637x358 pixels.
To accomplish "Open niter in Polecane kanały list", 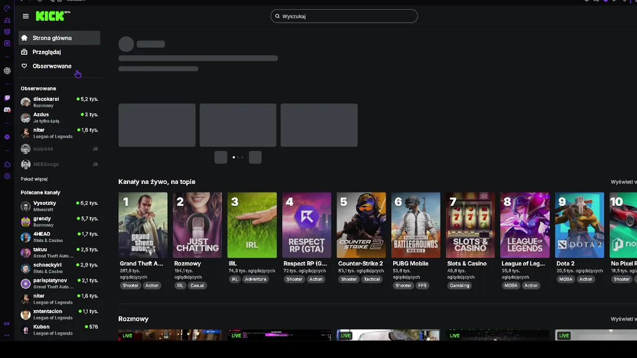I will tap(59, 299).
